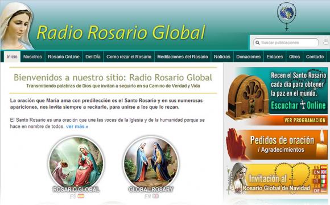This screenshot has width=330, height=205.
Task: Click Escuchar Online on radio banner
Action: click(x=298, y=105)
